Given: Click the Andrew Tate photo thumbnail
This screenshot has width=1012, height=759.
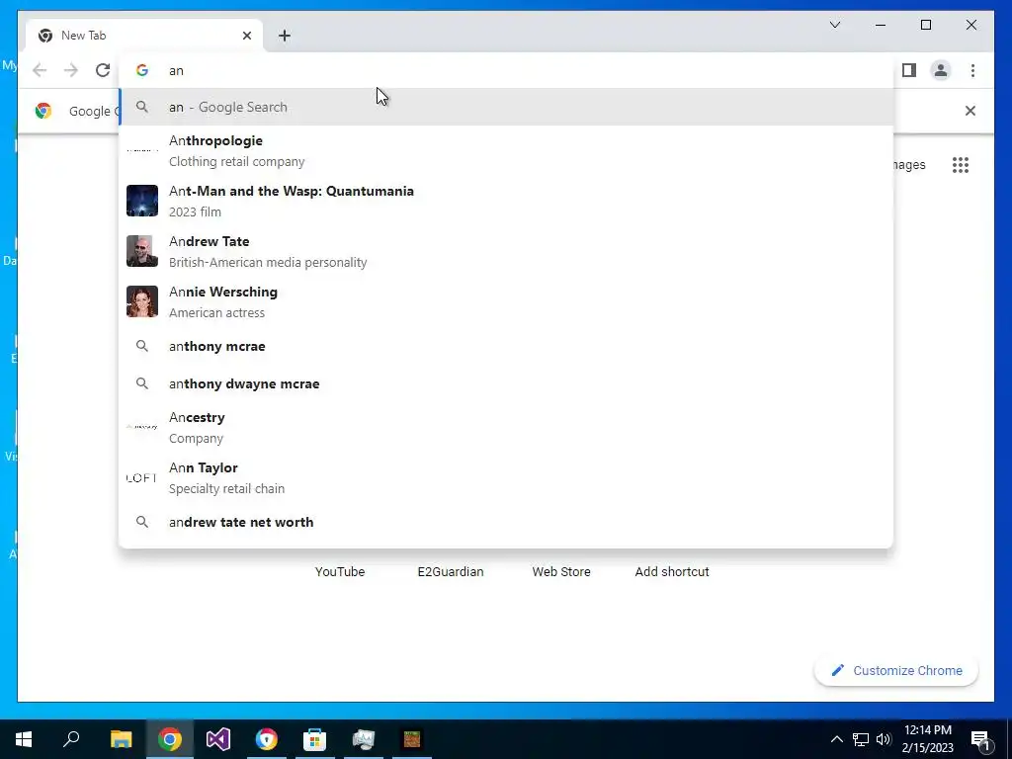Looking at the screenshot, I should point(142,251).
